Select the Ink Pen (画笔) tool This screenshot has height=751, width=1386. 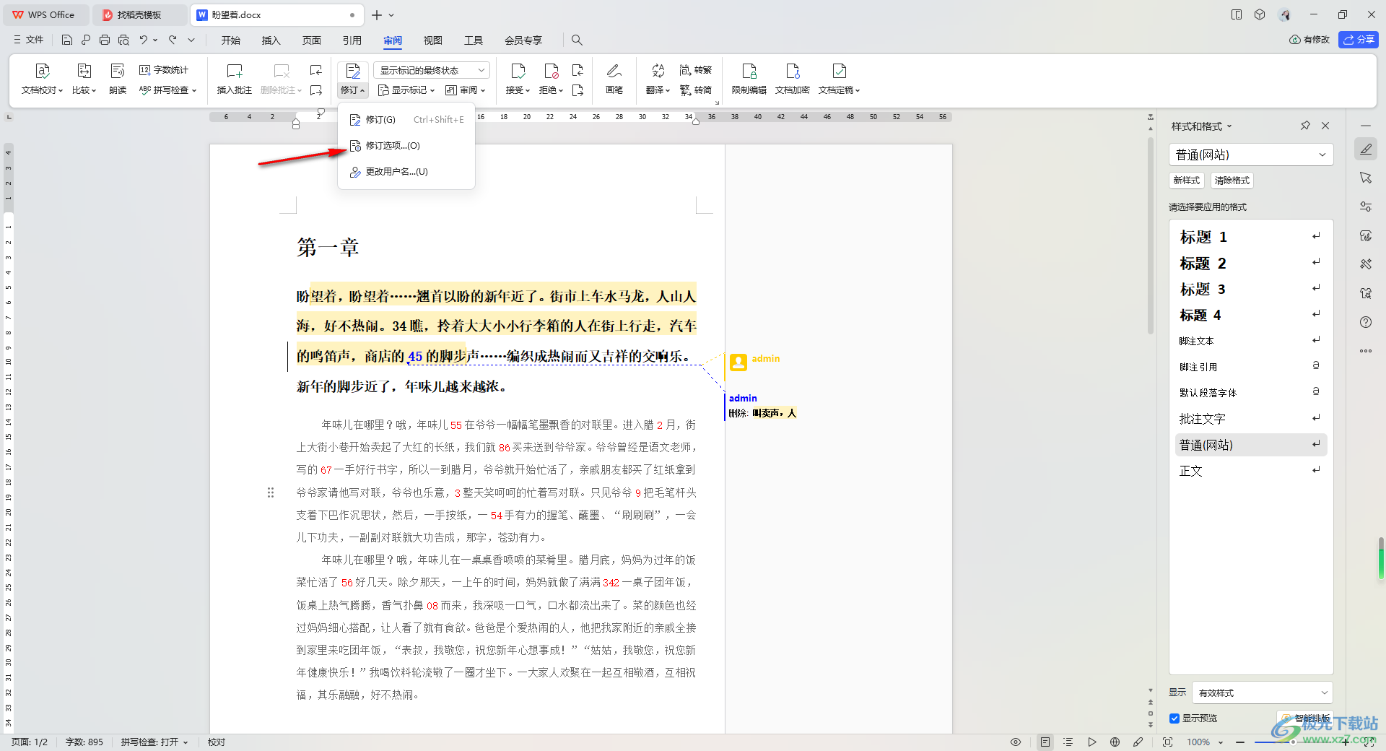tap(614, 71)
